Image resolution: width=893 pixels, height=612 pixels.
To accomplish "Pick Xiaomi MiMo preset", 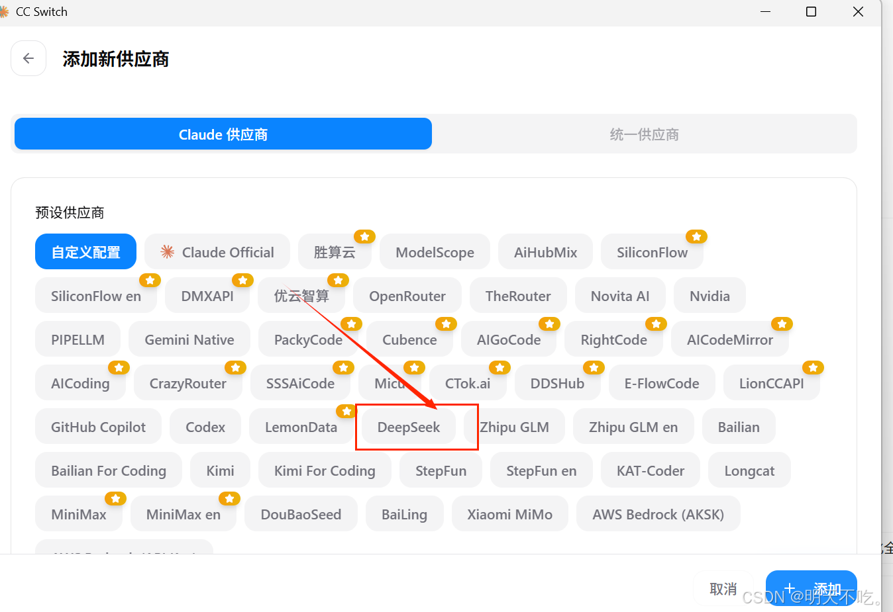I will tap(509, 514).
